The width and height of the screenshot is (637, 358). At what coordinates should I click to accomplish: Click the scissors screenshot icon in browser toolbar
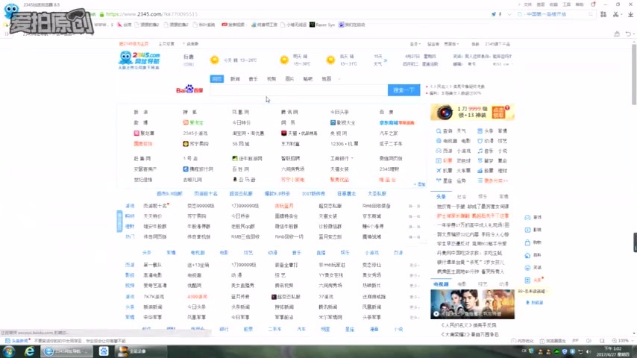click(x=616, y=14)
